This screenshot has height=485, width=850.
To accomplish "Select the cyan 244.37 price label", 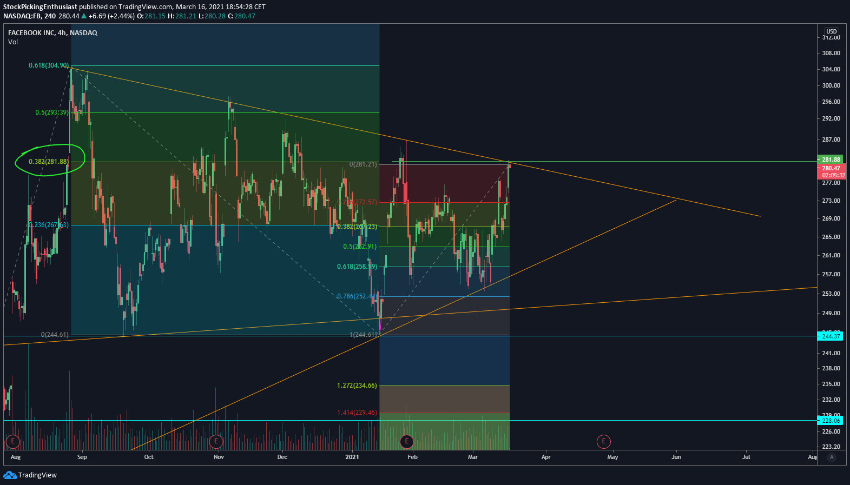I will coord(831,336).
